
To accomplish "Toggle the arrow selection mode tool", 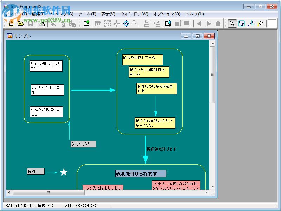I will tap(232, 24).
